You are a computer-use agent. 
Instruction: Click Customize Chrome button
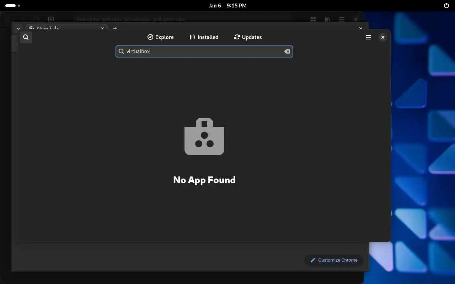pos(333,260)
